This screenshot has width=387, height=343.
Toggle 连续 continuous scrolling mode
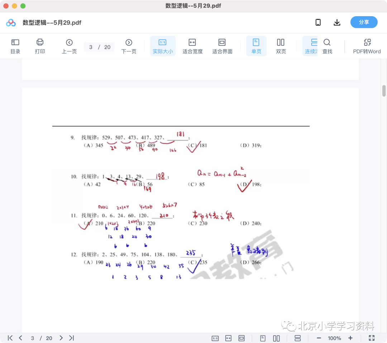[x=311, y=46]
